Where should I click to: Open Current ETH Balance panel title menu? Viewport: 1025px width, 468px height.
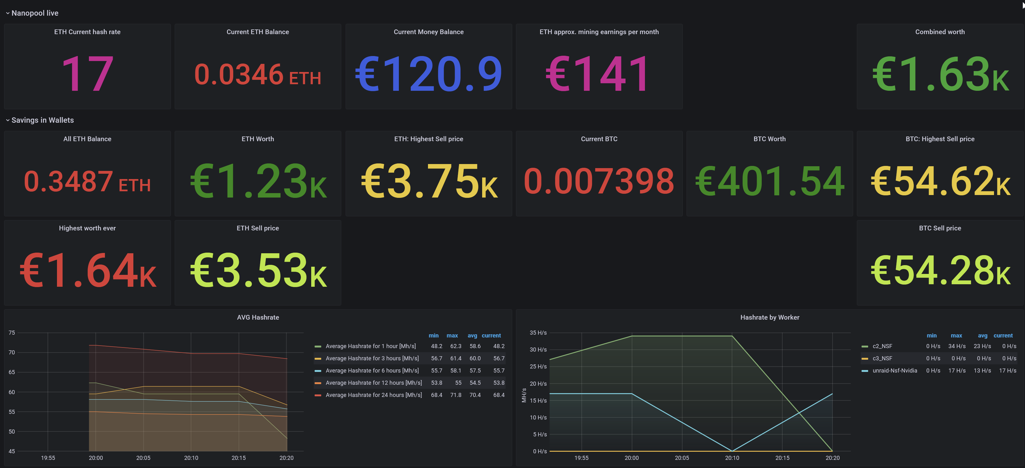tap(258, 32)
